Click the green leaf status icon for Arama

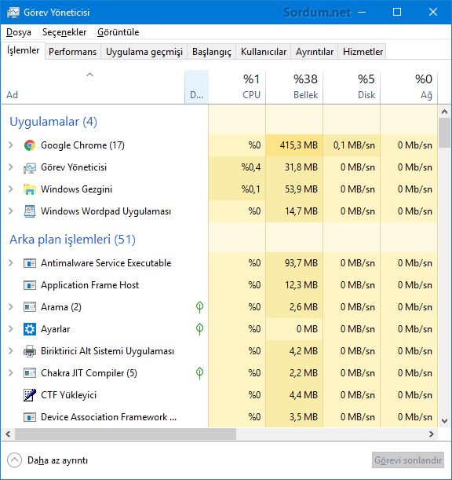click(199, 307)
